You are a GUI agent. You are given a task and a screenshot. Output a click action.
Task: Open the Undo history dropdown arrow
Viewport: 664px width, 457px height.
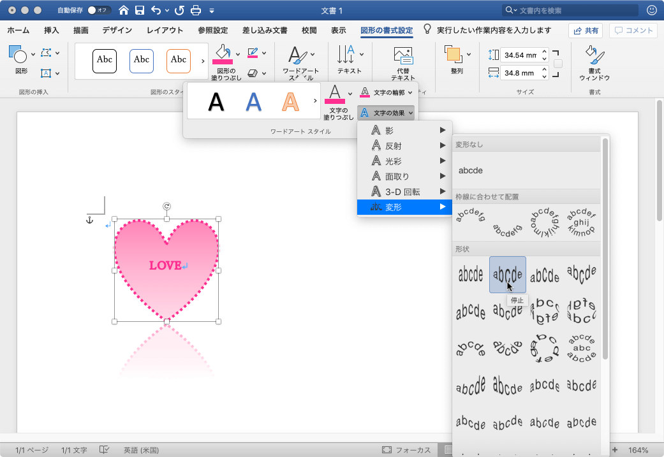point(167,11)
